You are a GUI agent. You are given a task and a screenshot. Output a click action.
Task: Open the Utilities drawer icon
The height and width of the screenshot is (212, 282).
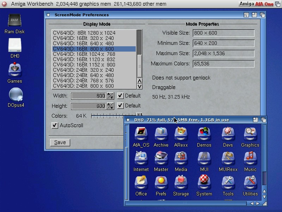[250, 183]
